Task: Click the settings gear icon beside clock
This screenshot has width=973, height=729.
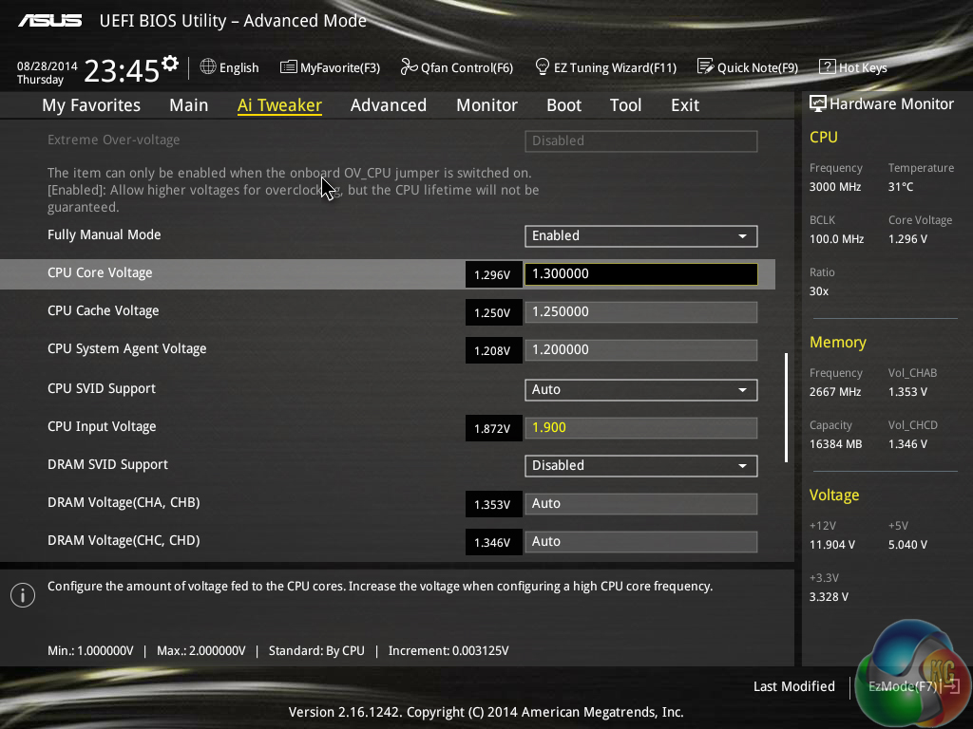Action: pos(170,64)
